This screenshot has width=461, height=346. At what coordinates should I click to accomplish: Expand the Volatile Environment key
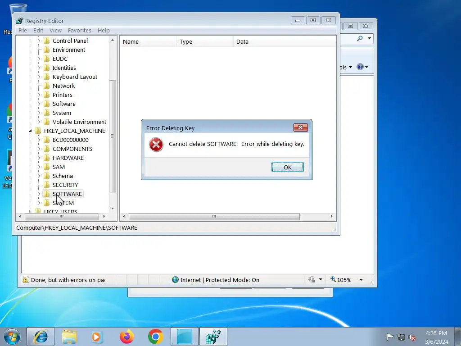tap(39, 122)
